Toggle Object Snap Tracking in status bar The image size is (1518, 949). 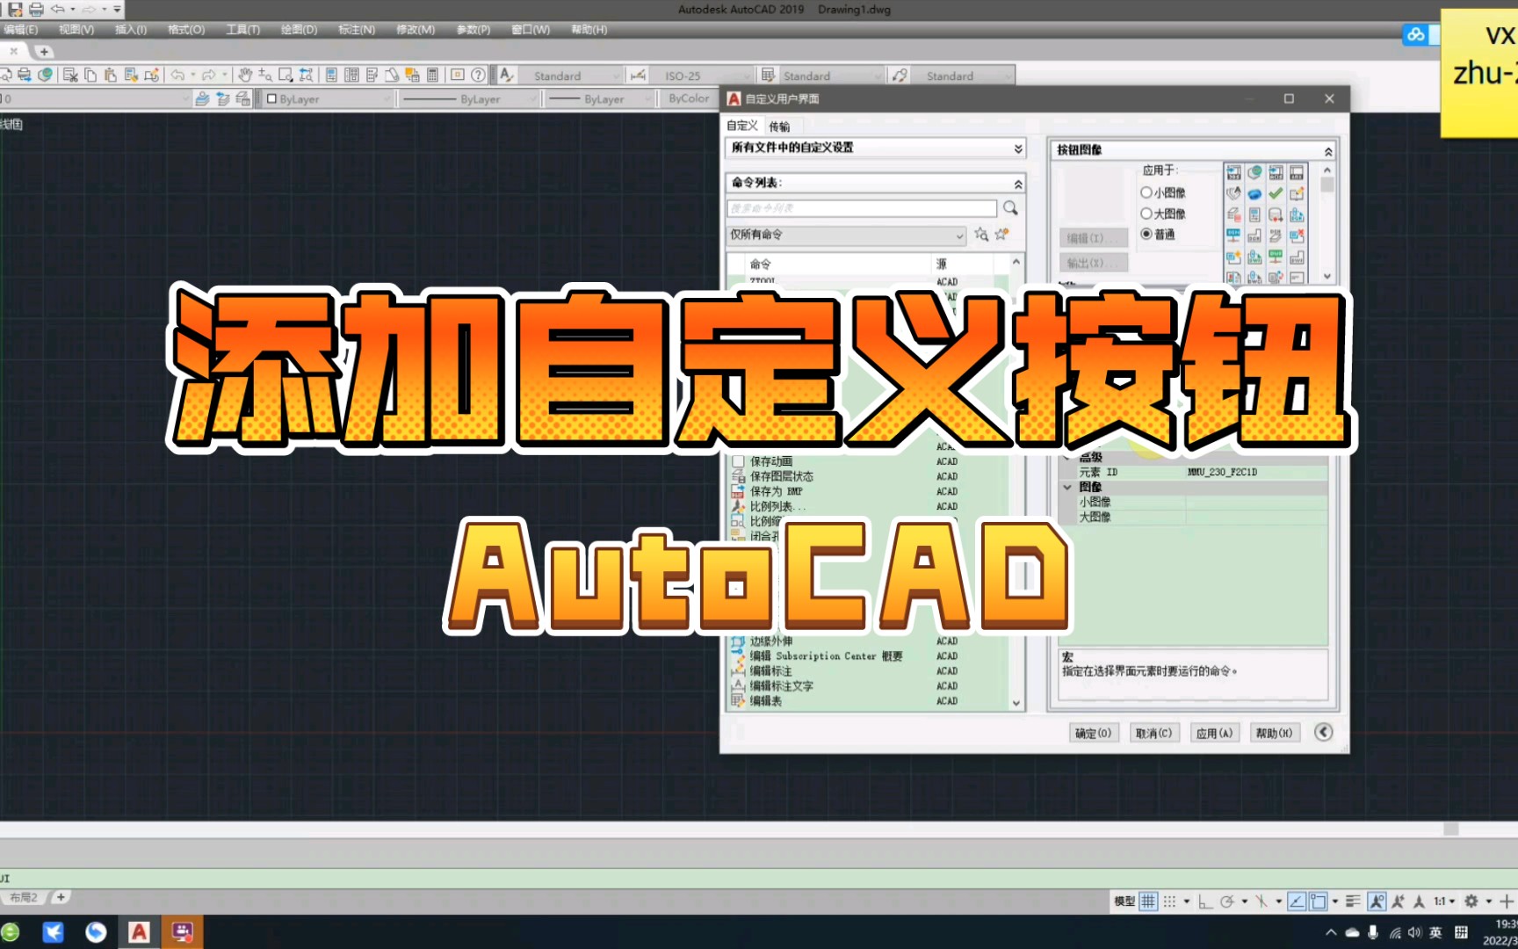[x=1297, y=901]
